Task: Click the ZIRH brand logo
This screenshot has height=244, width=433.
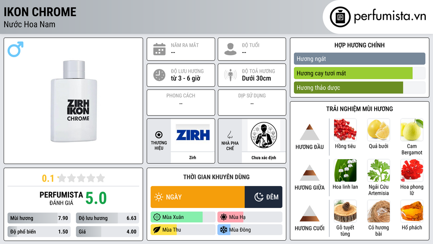Action: click(193, 135)
